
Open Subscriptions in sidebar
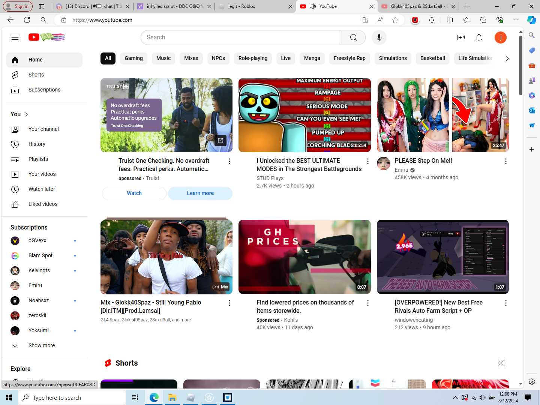pos(44,90)
